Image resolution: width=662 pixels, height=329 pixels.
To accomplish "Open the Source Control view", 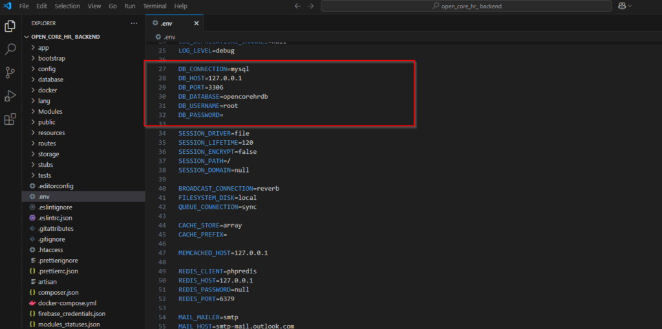I will pos(10,72).
